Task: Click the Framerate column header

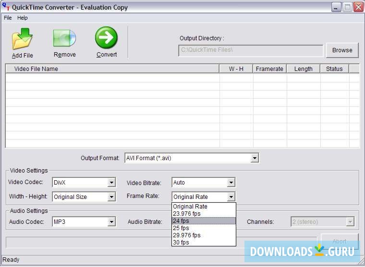Action: [x=269, y=69]
